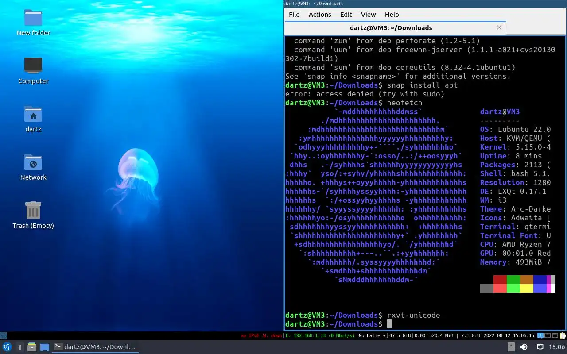Click the dark blue neofetch color block

coord(540,280)
